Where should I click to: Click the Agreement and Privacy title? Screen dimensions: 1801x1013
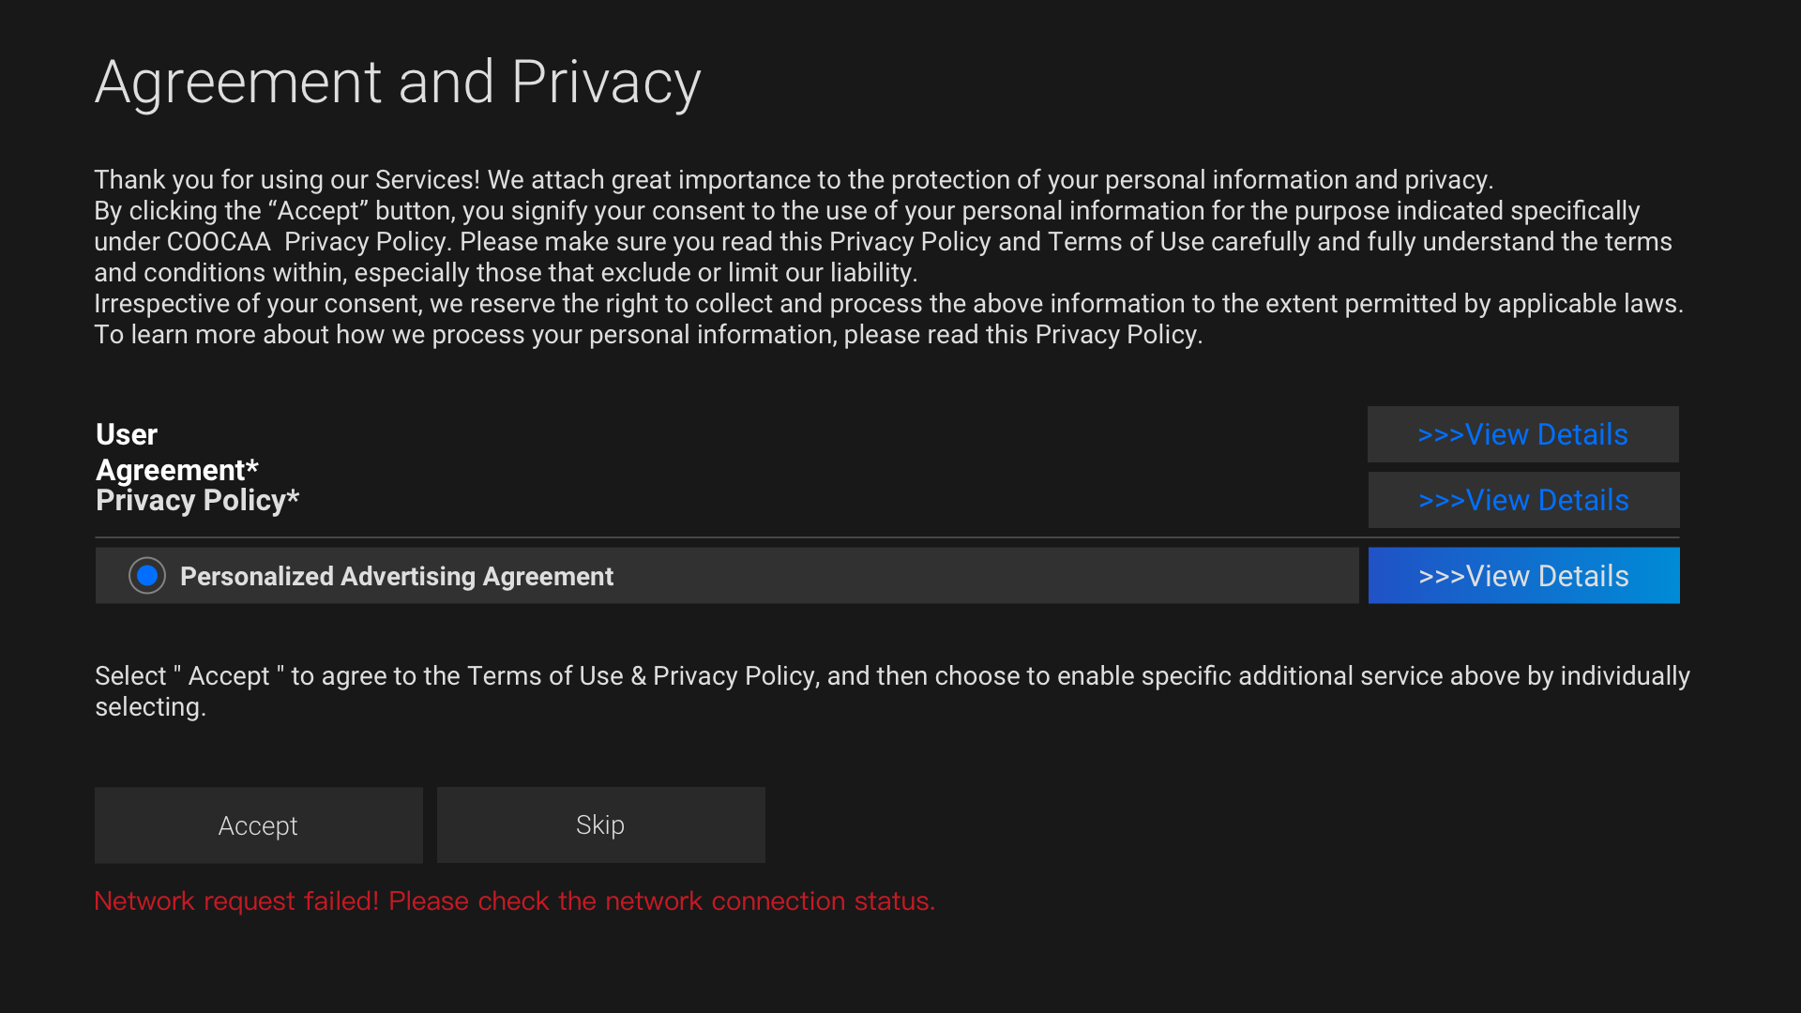(398, 83)
